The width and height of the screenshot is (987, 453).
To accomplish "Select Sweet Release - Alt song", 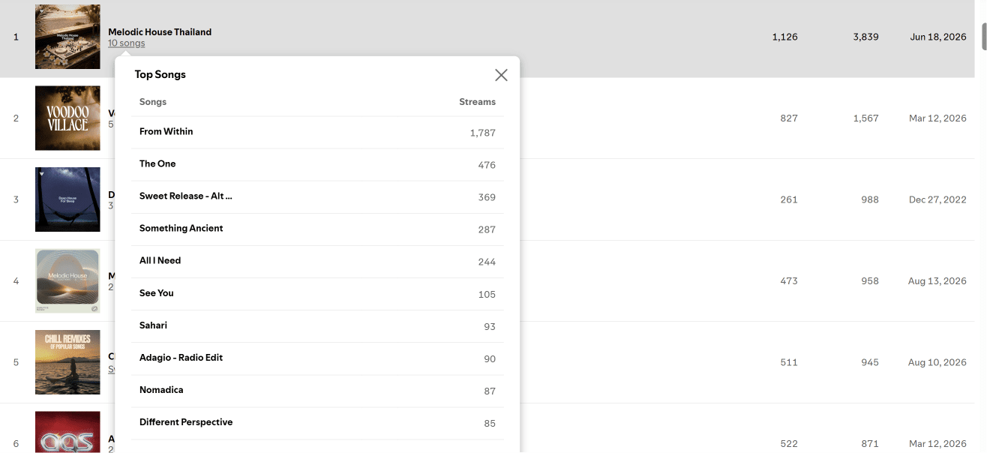I will 317,196.
